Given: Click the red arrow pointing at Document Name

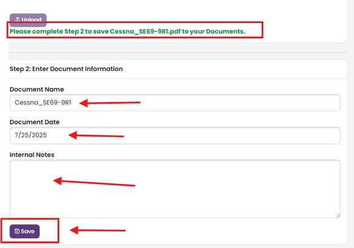Looking at the screenshot, I should tap(110, 103).
